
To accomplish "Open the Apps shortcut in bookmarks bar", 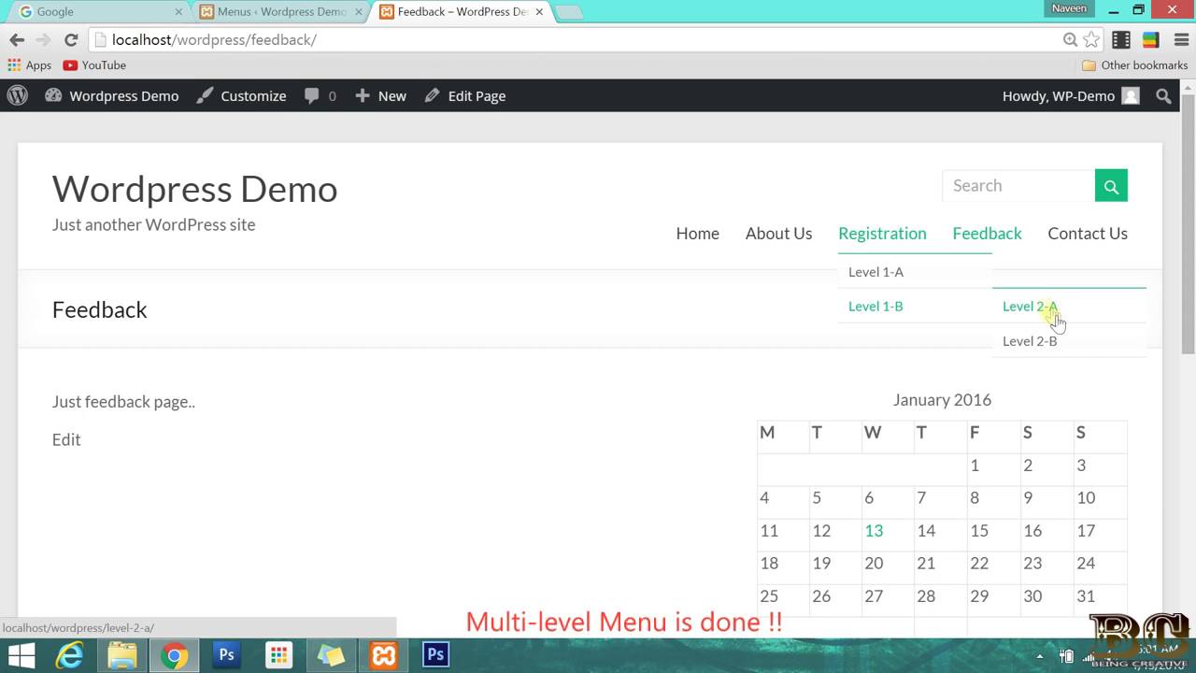I will (29, 65).
